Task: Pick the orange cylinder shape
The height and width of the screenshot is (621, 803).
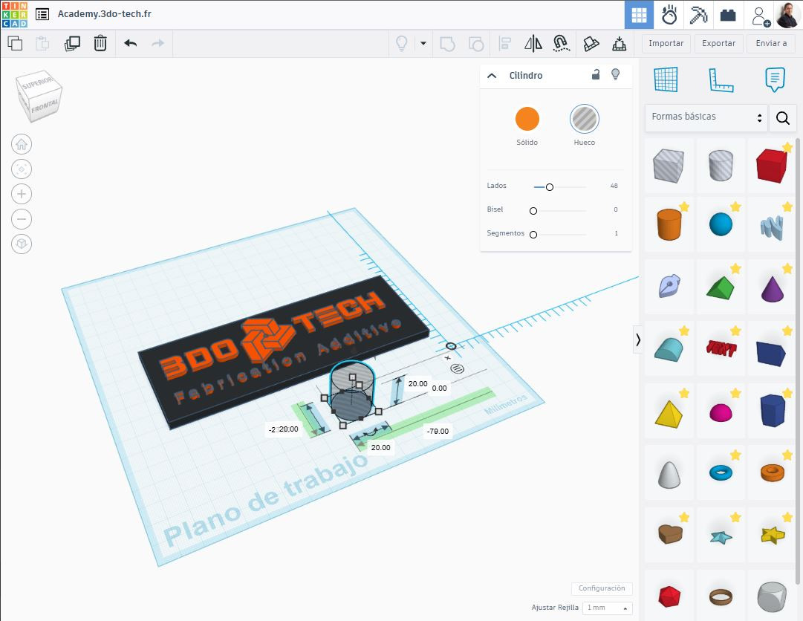Action: [669, 224]
